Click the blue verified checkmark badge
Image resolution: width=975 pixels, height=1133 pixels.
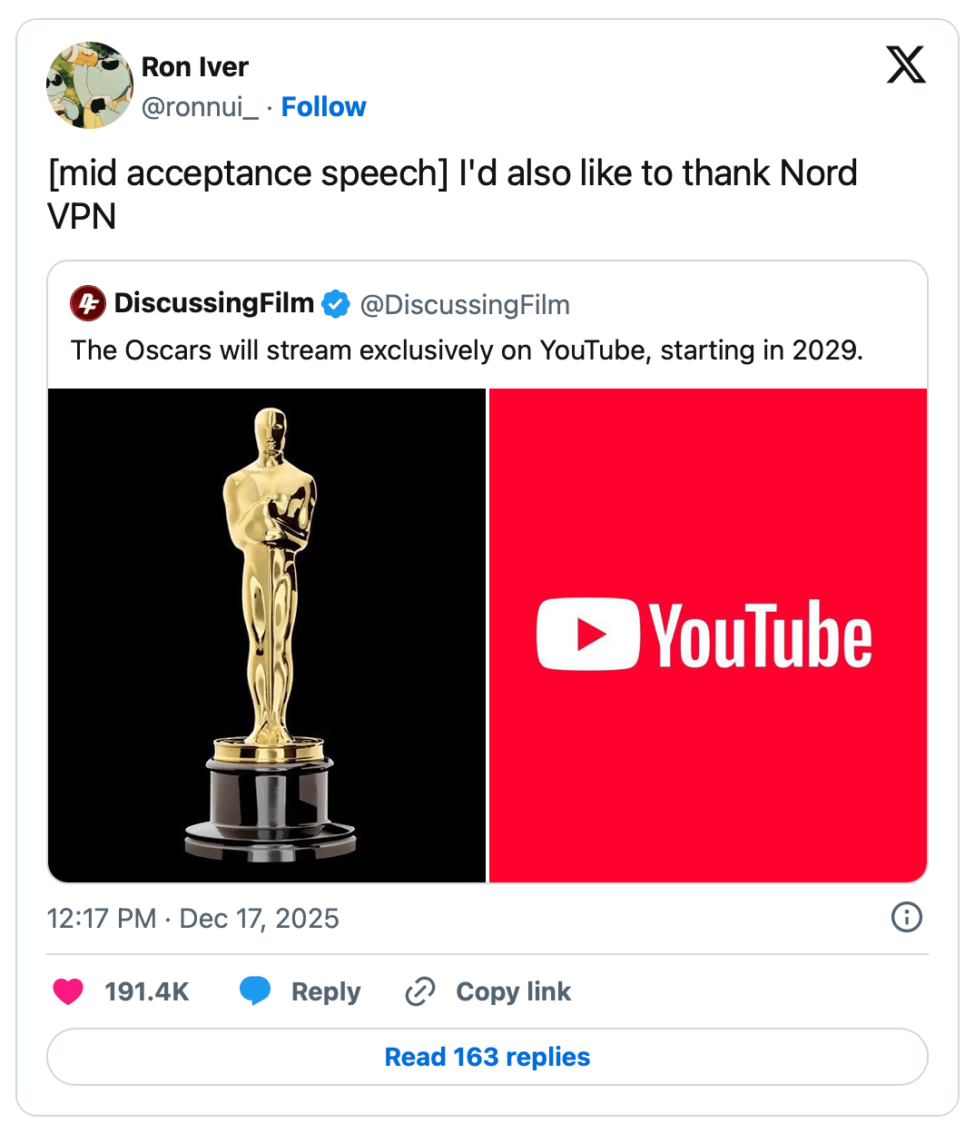point(337,304)
